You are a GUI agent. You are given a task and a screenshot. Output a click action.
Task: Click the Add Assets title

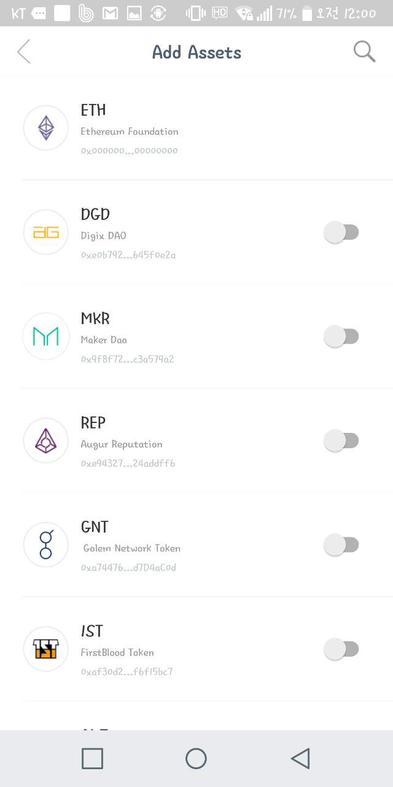click(196, 53)
